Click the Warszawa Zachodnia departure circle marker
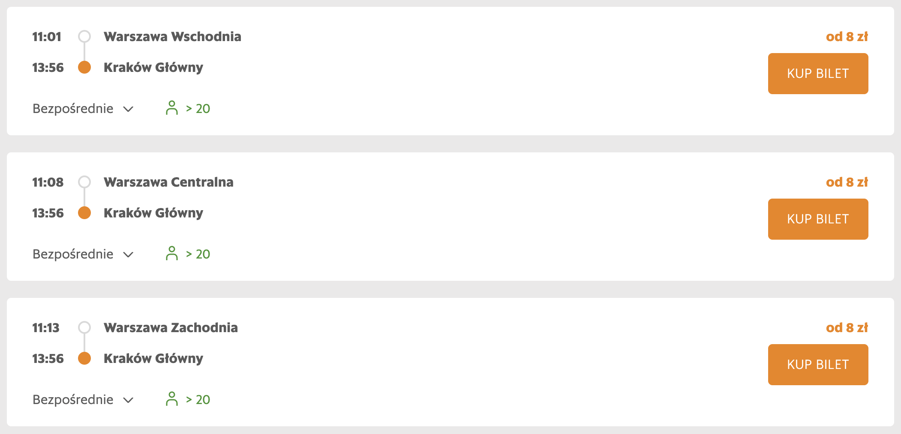 (x=84, y=327)
